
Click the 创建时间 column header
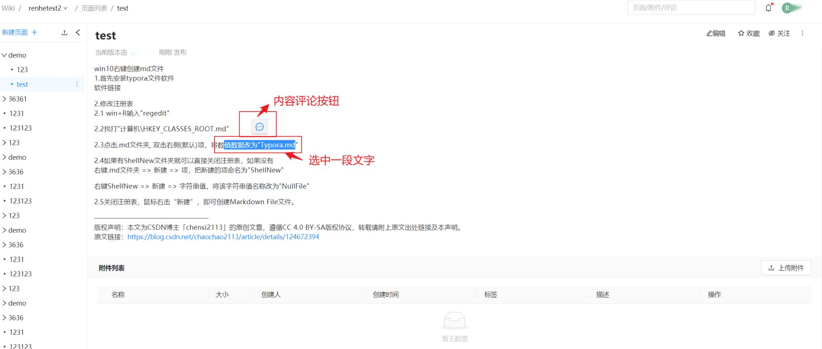click(x=386, y=294)
